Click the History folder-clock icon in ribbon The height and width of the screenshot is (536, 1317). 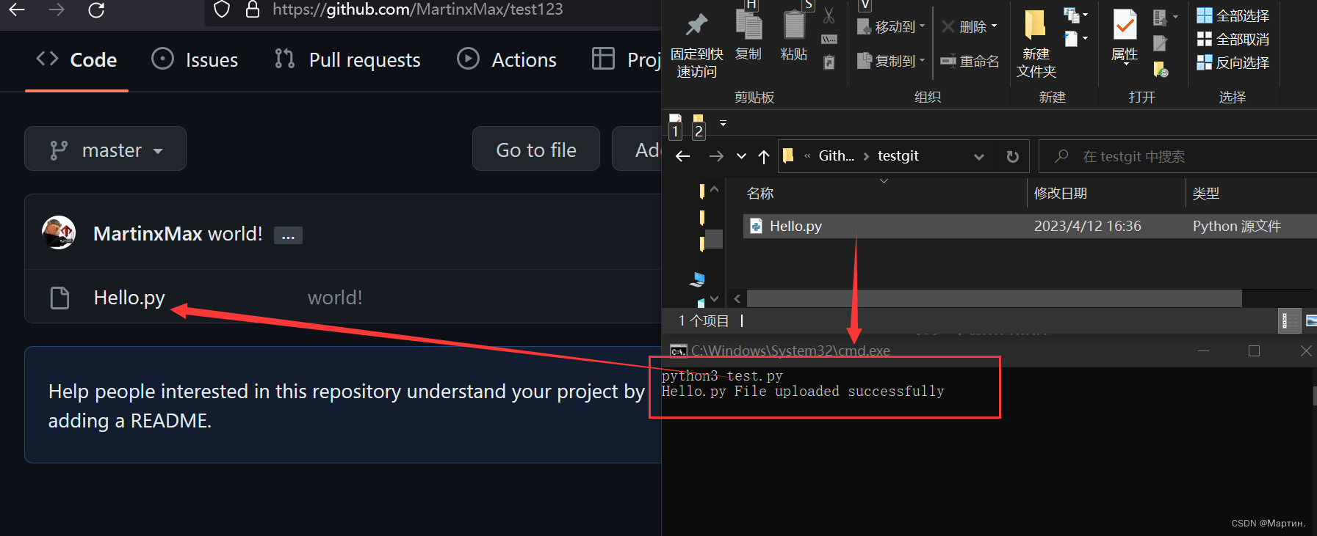pyautogui.click(x=1161, y=70)
